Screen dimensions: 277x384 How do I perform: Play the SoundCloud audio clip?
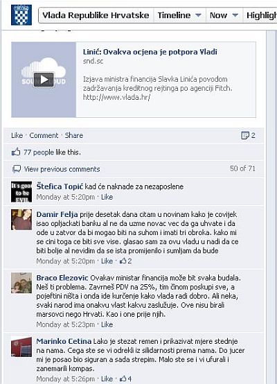pos(44,80)
